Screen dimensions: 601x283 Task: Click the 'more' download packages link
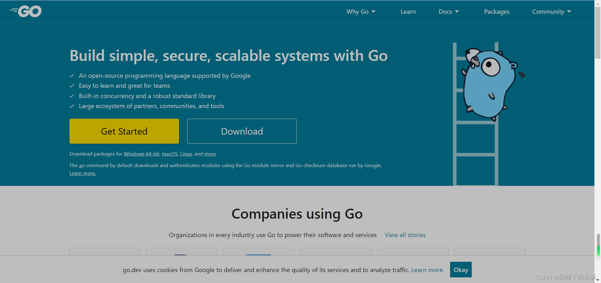(x=210, y=154)
